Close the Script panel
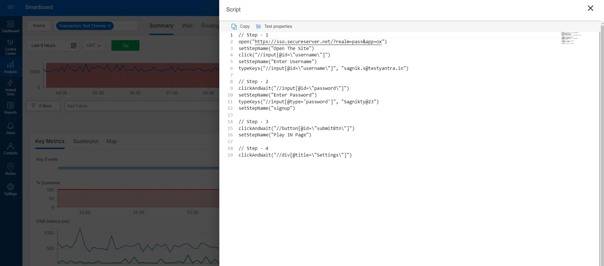 pos(591,8)
